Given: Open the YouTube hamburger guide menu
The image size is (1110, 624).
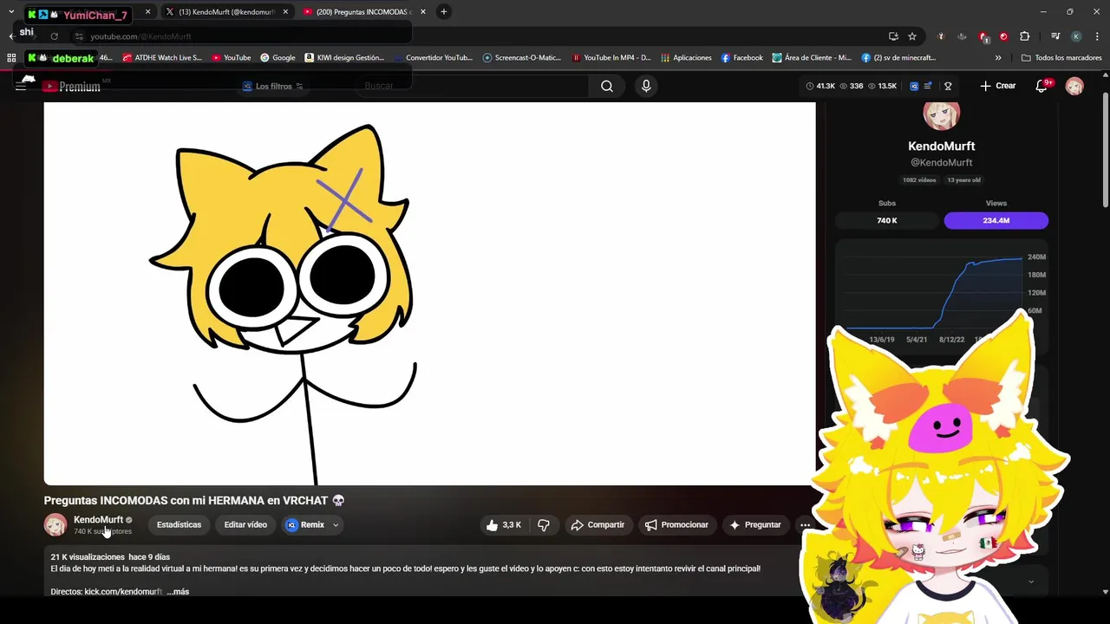Looking at the screenshot, I should 21,86.
